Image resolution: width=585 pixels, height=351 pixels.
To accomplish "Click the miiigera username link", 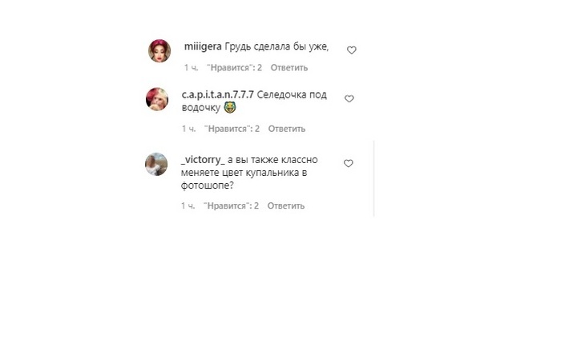I will tap(203, 46).
